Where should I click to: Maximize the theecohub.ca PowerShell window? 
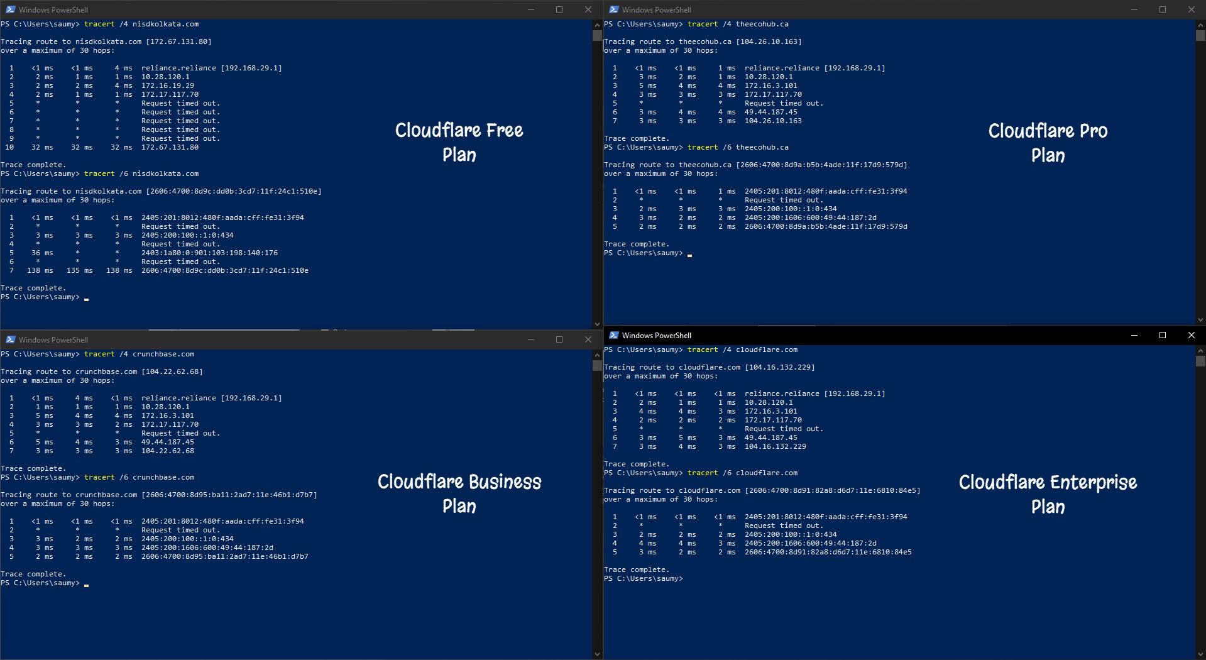click(x=1163, y=9)
